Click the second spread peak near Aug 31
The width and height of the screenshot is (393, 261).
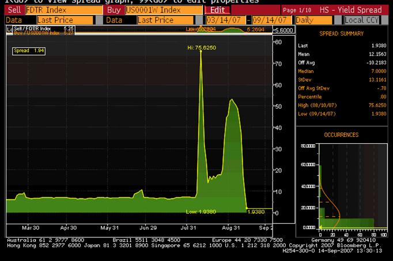tap(232, 99)
